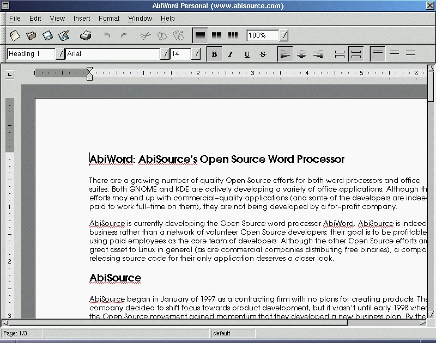Image resolution: width=436 pixels, height=343 pixels.
Task: Apply double line spacing
Action: coord(410,54)
